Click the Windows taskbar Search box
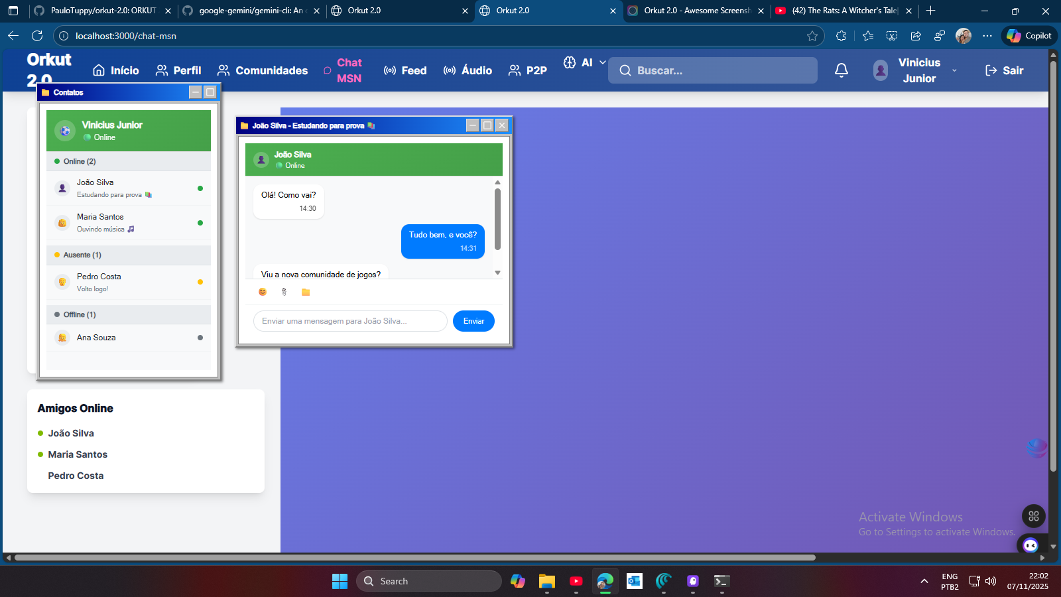Image resolution: width=1061 pixels, height=597 pixels. 429,581
